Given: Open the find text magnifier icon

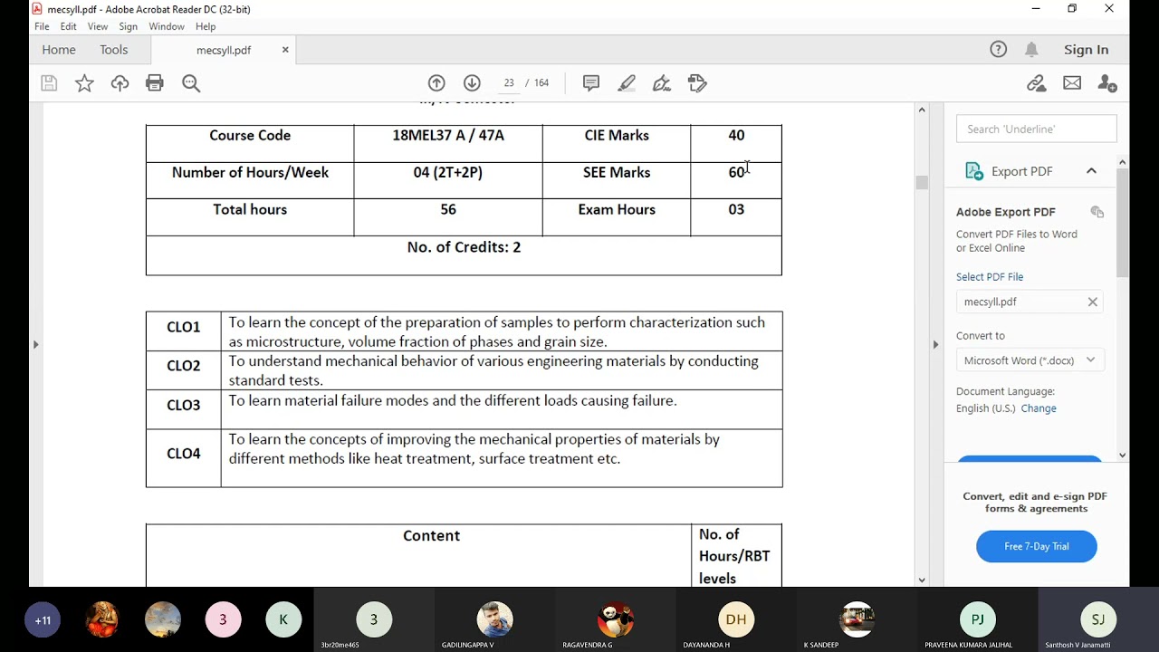Looking at the screenshot, I should coord(191,83).
